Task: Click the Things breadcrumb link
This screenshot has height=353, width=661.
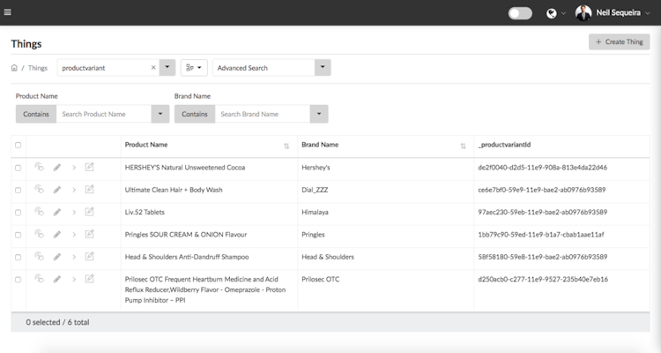Action: point(38,68)
